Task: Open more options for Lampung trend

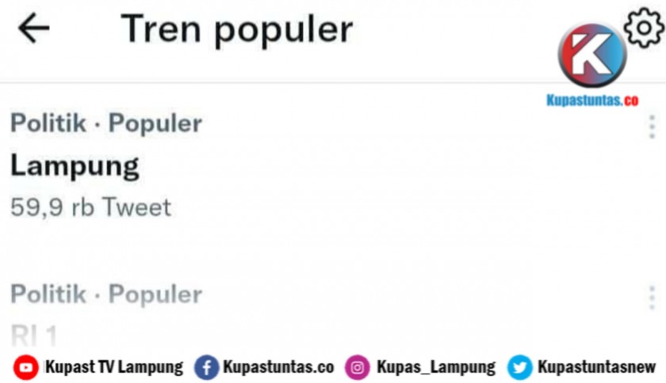Action: [x=652, y=127]
